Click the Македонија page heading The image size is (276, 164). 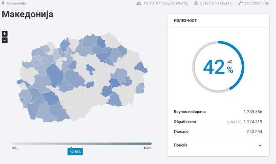pos(28,14)
